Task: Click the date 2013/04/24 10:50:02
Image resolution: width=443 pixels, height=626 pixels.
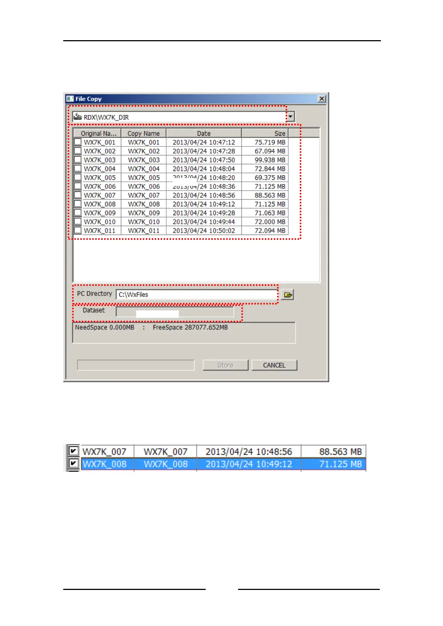Action: coord(204,230)
